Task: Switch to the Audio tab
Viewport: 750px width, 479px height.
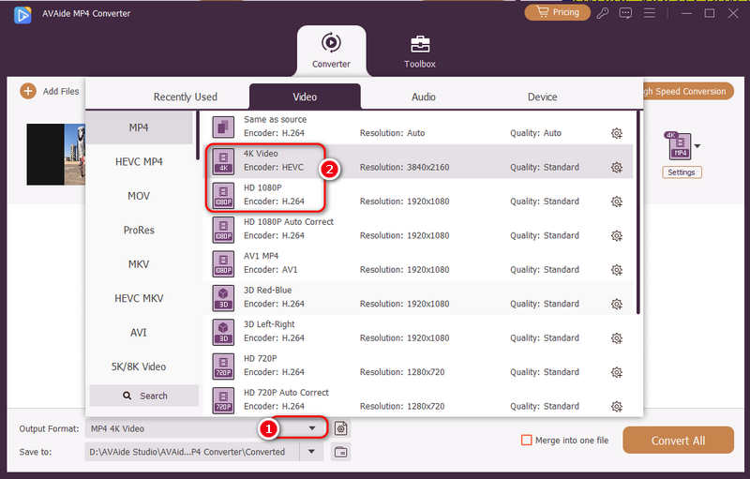Action: [424, 97]
